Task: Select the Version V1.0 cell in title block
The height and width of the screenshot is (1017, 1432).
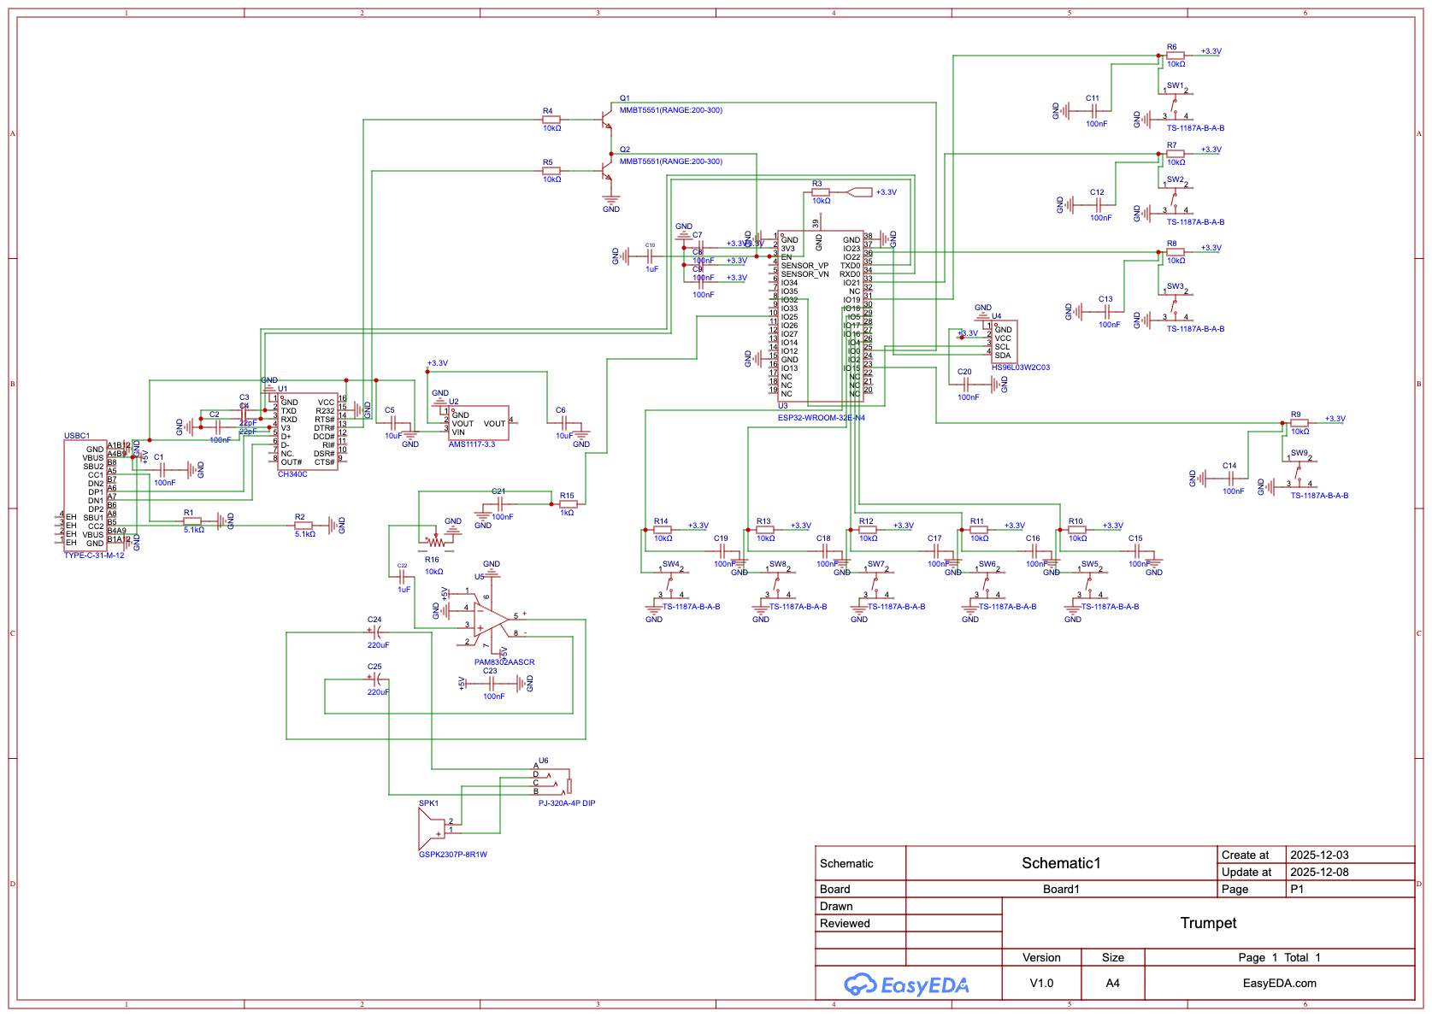Action: (x=1041, y=983)
